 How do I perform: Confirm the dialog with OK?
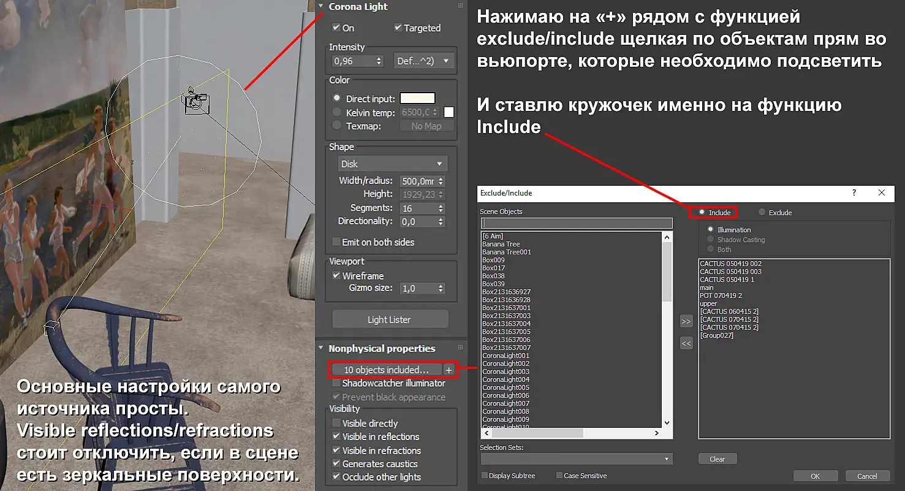tap(815, 476)
